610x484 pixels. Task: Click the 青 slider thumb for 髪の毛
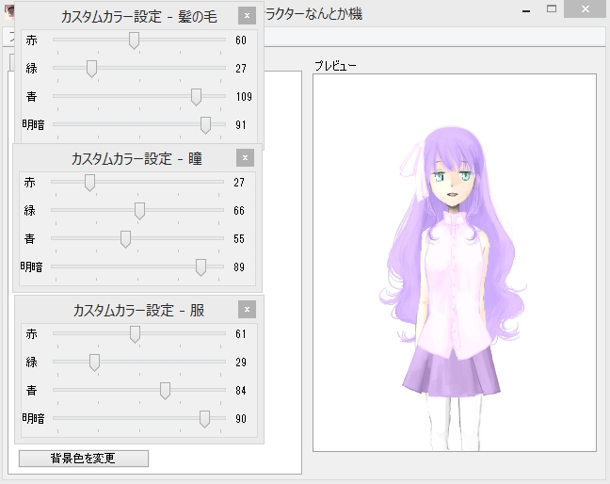196,96
